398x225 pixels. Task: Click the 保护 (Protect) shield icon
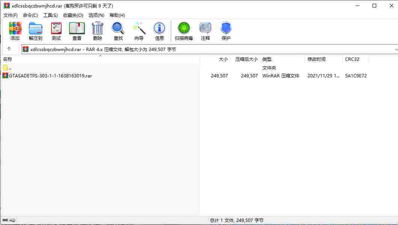pos(226,28)
